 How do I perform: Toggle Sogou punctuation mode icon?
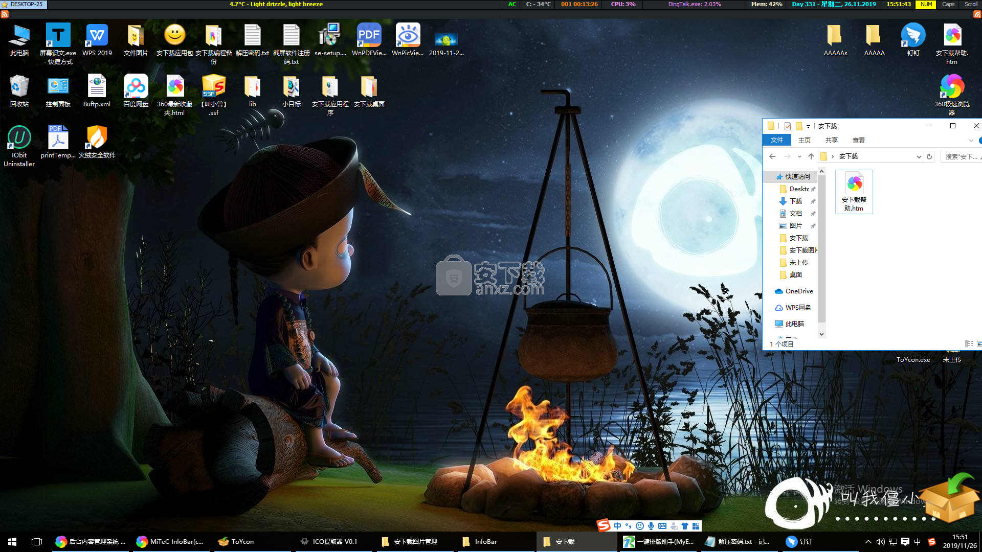(x=629, y=526)
